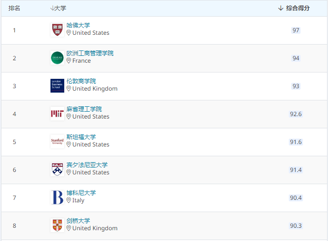The width and height of the screenshot is (328, 241).
Task: Click the score value 90.4
Action: pyautogui.click(x=296, y=198)
